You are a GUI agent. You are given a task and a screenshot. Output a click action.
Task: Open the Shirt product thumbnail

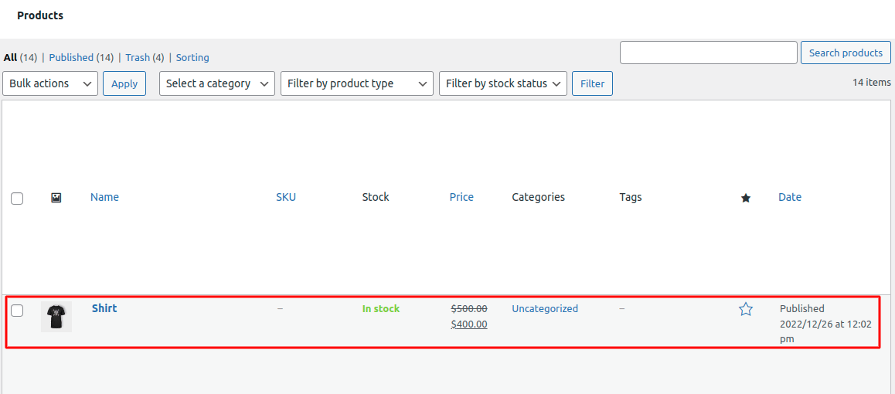[56, 317]
